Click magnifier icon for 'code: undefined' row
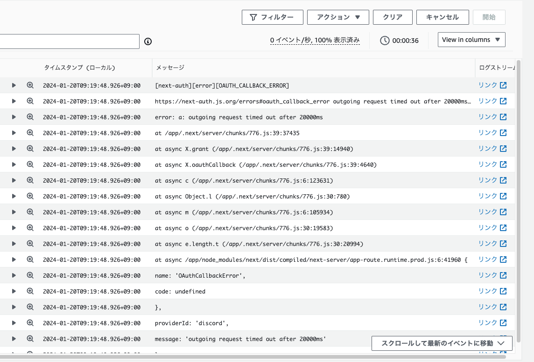Screen dimensions: 534x362 pyautogui.click(x=30, y=291)
